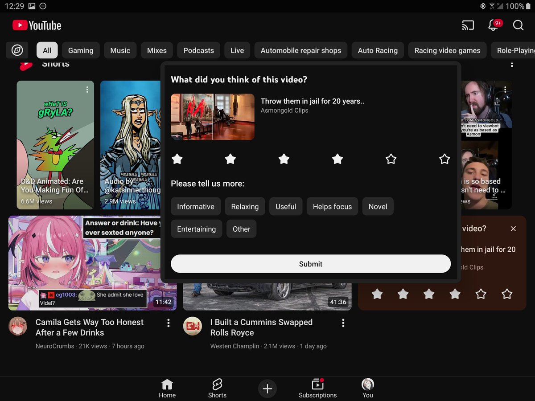Select the Mixes filter chip
The height and width of the screenshot is (401, 535).
click(x=157, y=50)
